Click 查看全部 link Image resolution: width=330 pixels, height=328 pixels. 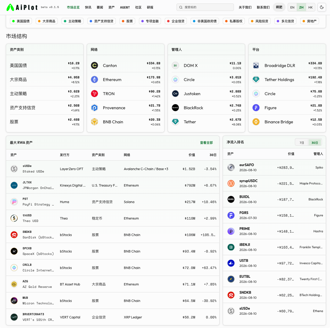coord(207,143)
